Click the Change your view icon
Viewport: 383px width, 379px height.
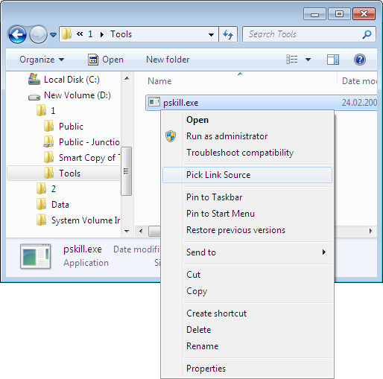(292, 60)
